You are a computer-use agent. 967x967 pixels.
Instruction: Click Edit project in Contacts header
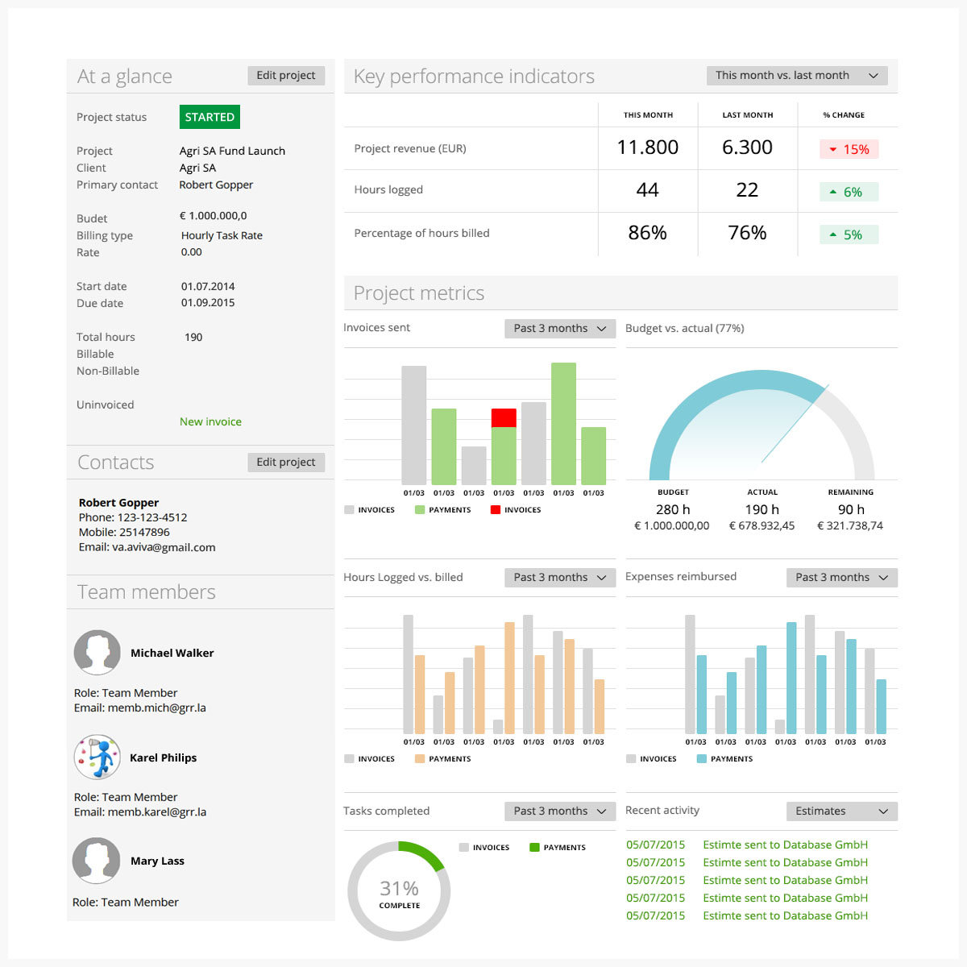pyautogui.click(x=286, y=463)
